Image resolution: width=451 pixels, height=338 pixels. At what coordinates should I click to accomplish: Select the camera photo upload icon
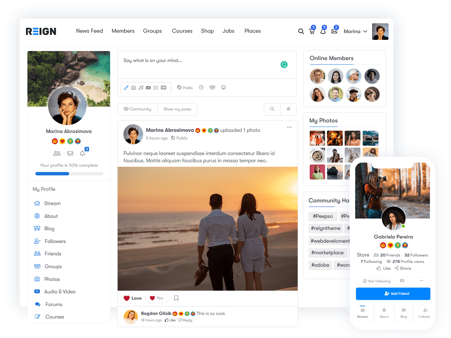click(x=133, y=88)
